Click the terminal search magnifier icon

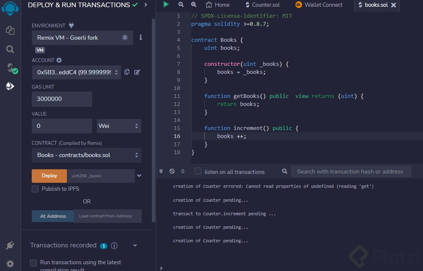pos(284,171)
